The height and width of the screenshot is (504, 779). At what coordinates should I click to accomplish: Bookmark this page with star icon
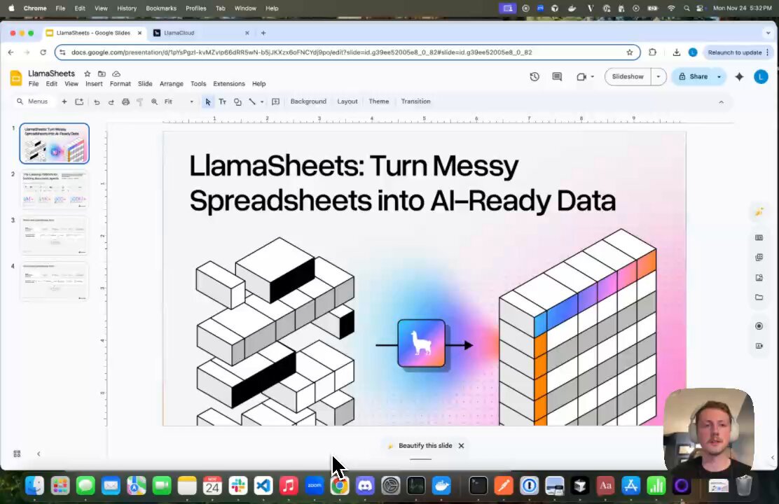click(630, 52)
